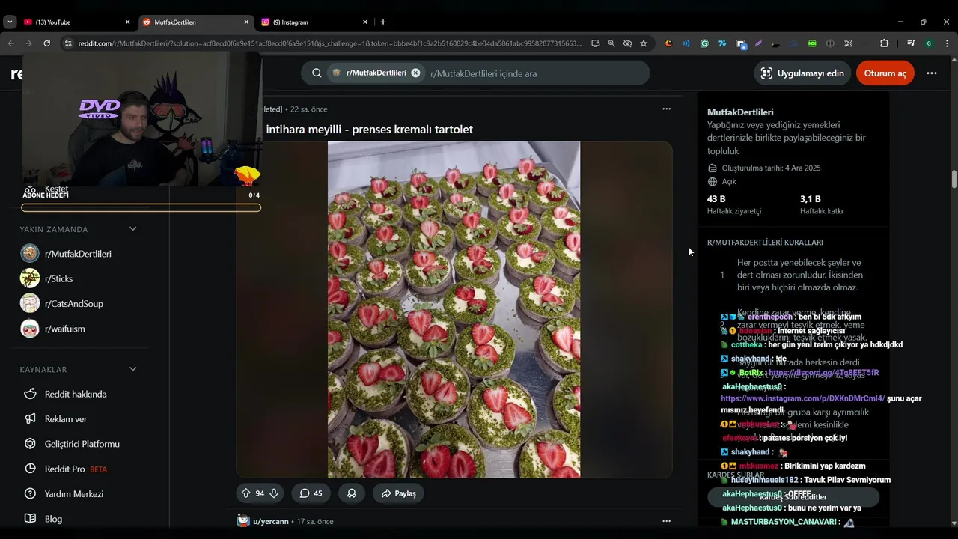This screenshot has width=958, height=539.
Task: Click the zoom magnifier icon in address bar
Action: [x=611, y=43]
